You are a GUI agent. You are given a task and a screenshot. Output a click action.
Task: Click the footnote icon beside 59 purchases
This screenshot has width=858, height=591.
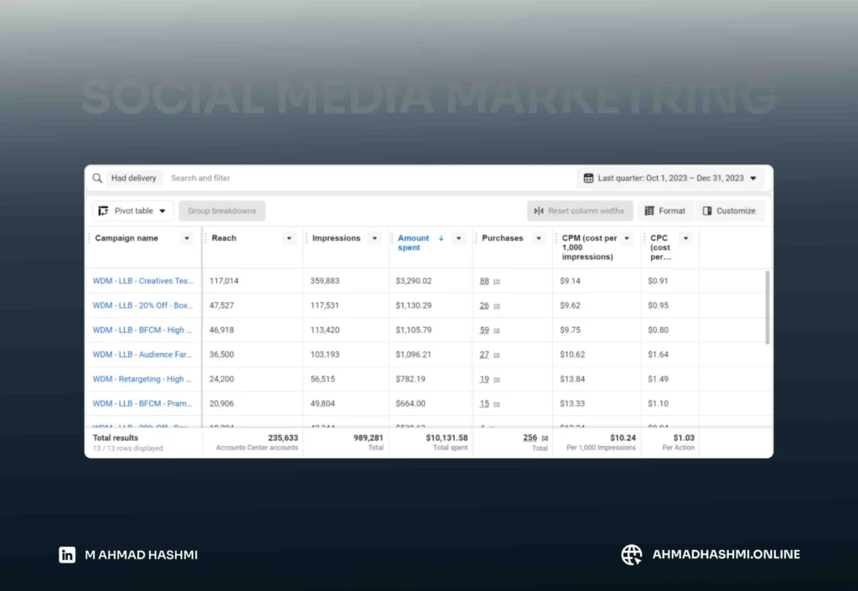(497, 330)
